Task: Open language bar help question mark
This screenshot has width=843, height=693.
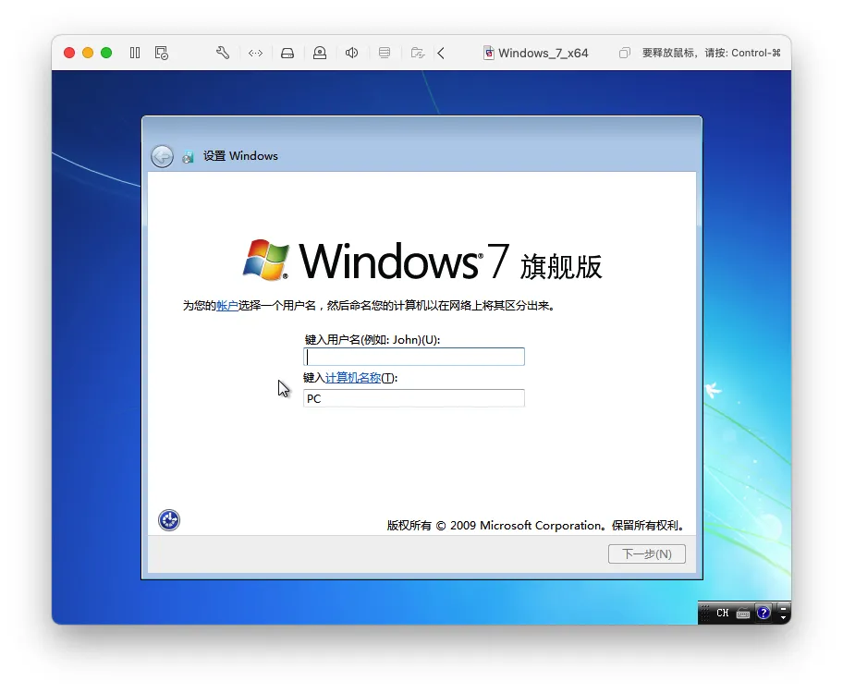Action: coord(763,613)
